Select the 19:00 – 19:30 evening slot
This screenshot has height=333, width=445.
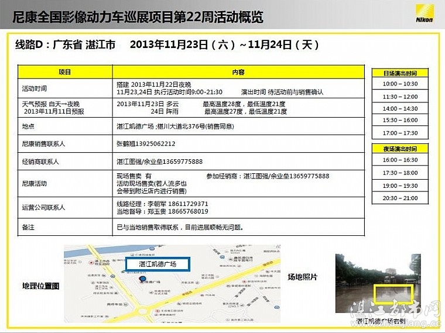(400, 186)
